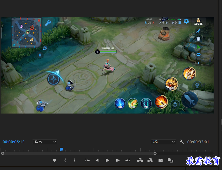
Task: Open monitor settings wrench icon
Action: (182, 142)
